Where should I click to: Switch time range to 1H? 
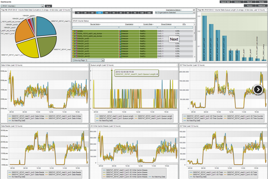[x=78, y=13]
